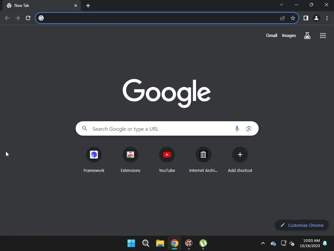The height and width of the screenshot is (251, 334).
Task: Start voice search with the microphone
Action: click(237, 128)
